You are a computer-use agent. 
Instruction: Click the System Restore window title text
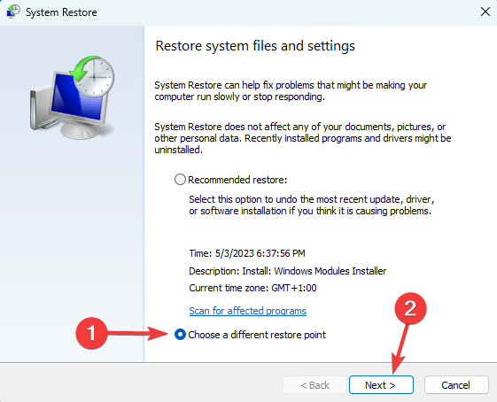click(x=61, y=12)
